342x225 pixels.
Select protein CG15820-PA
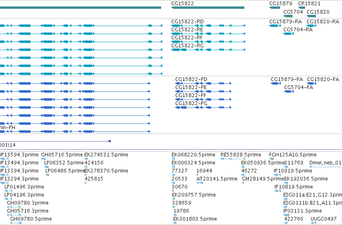(x=323, y=79)
